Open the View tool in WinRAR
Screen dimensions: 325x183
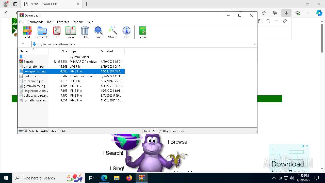click(x=71, y=32)
